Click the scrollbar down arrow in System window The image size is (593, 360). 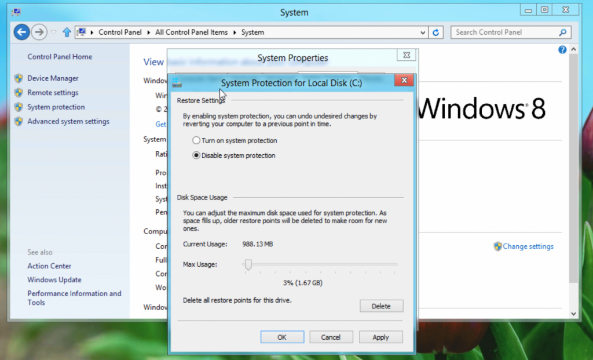click(x=573, y=314)
